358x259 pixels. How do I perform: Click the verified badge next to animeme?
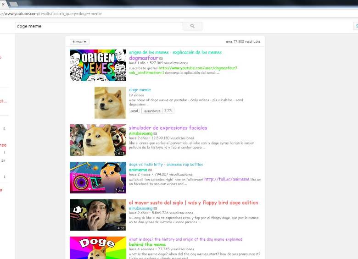pyautogui.click(x=150, y=170)
